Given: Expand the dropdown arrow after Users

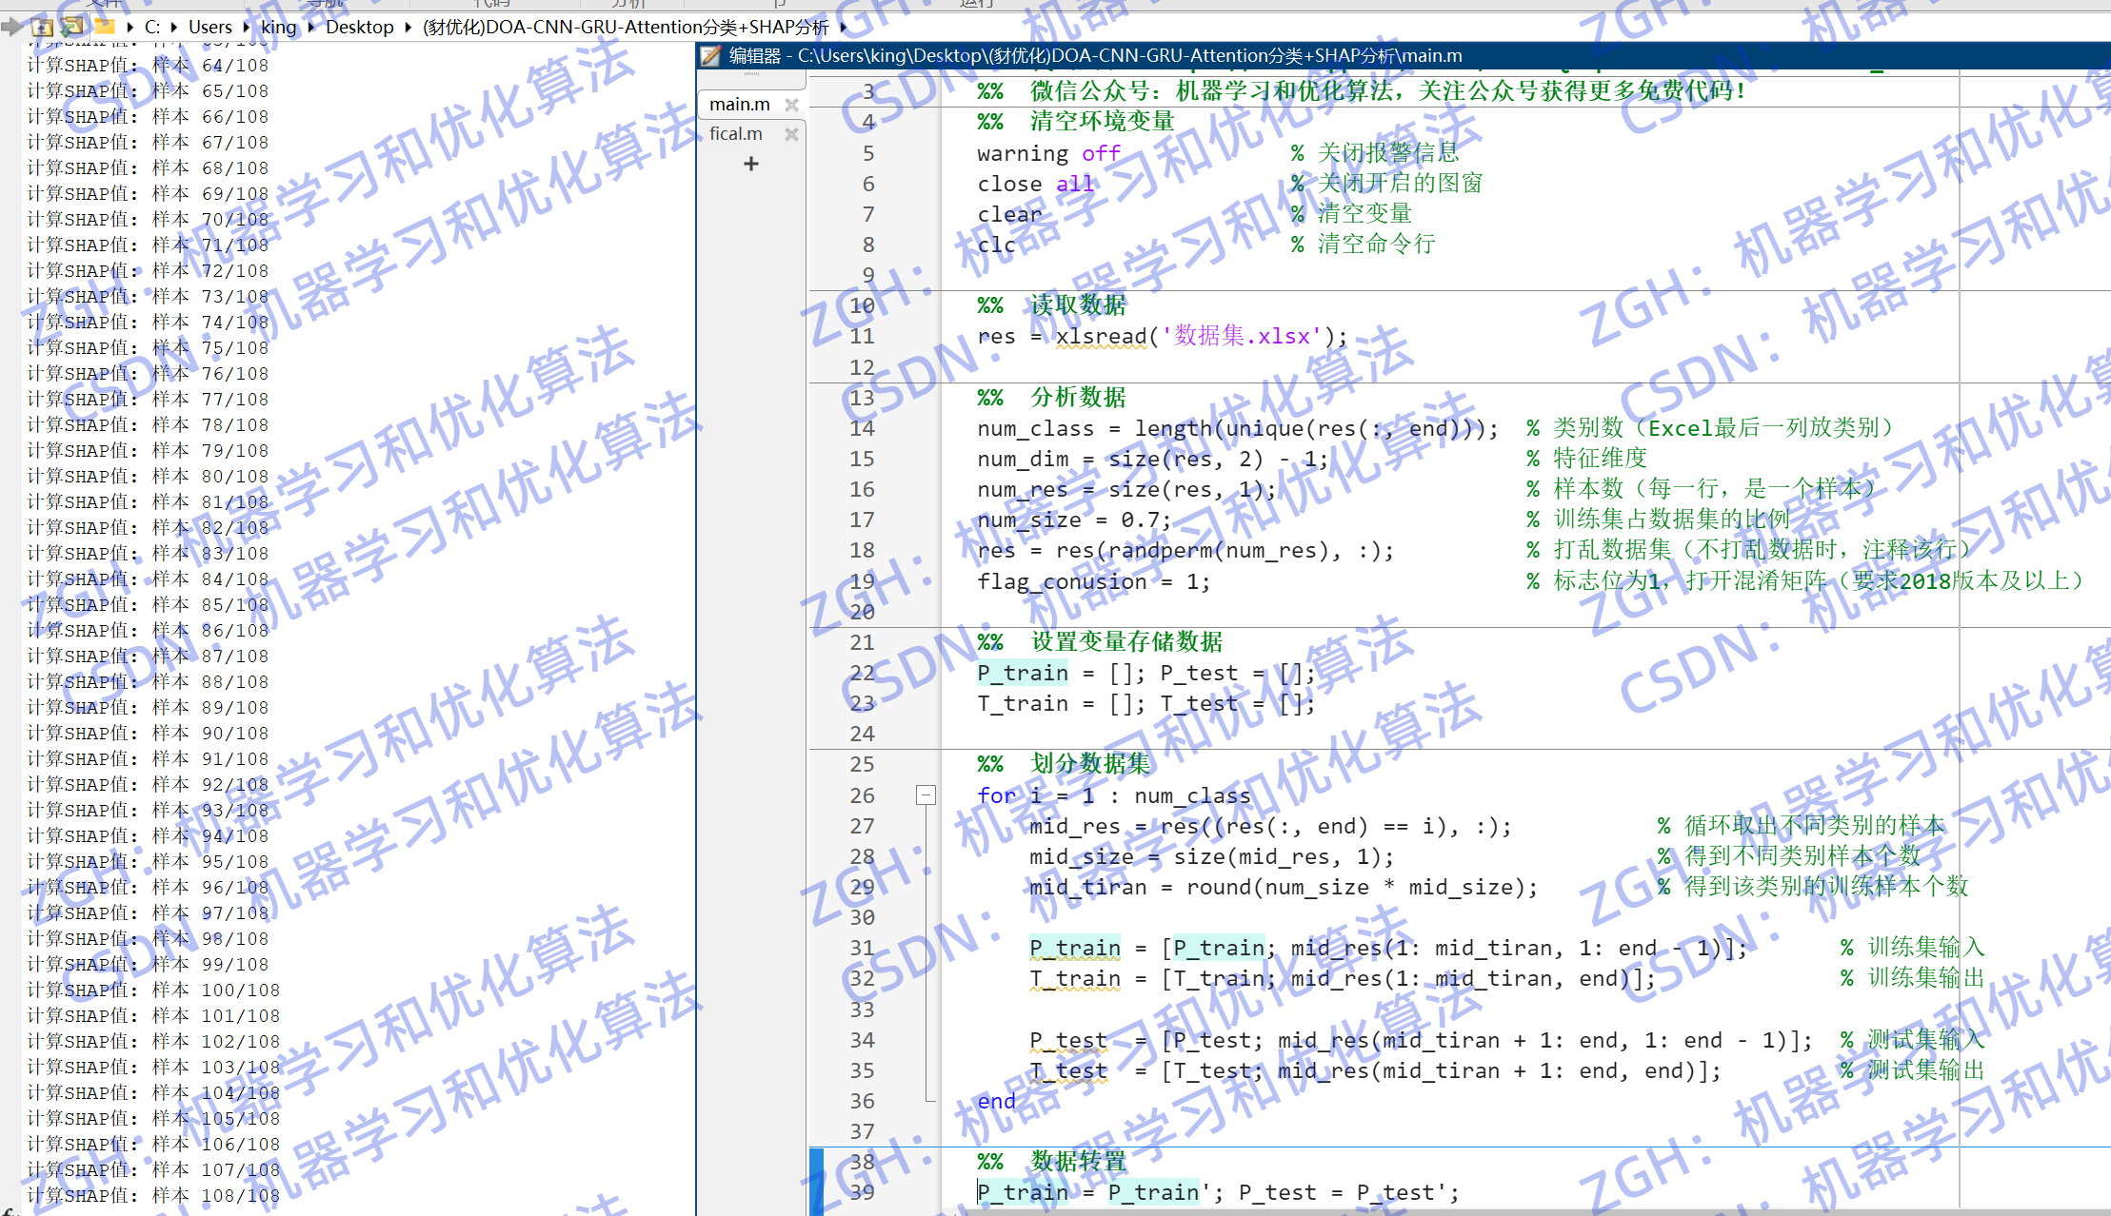Looking at the screenshot, I should tap(247, 28).
